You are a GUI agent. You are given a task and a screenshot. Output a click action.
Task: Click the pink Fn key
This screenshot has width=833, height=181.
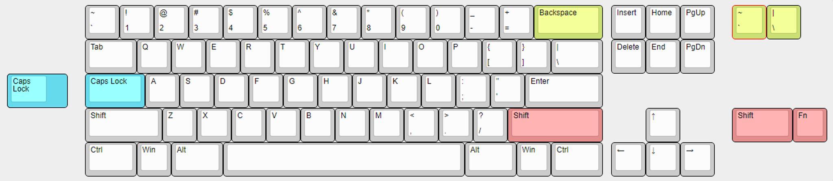[810, 125]
